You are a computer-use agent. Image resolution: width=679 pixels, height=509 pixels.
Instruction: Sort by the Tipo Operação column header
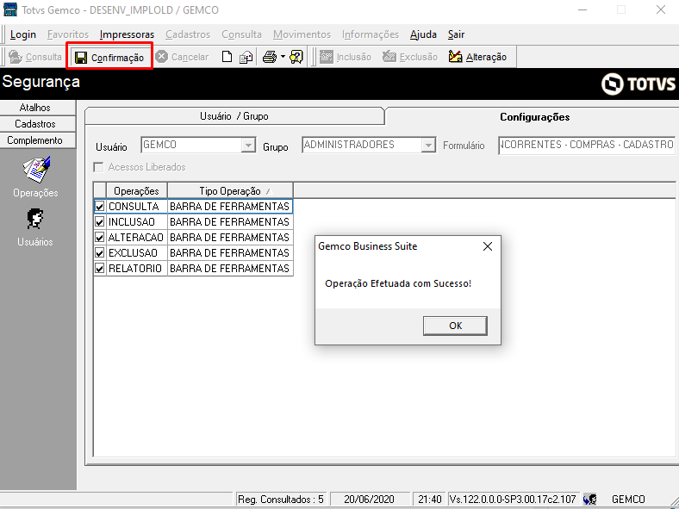click(x=230, y=191)
